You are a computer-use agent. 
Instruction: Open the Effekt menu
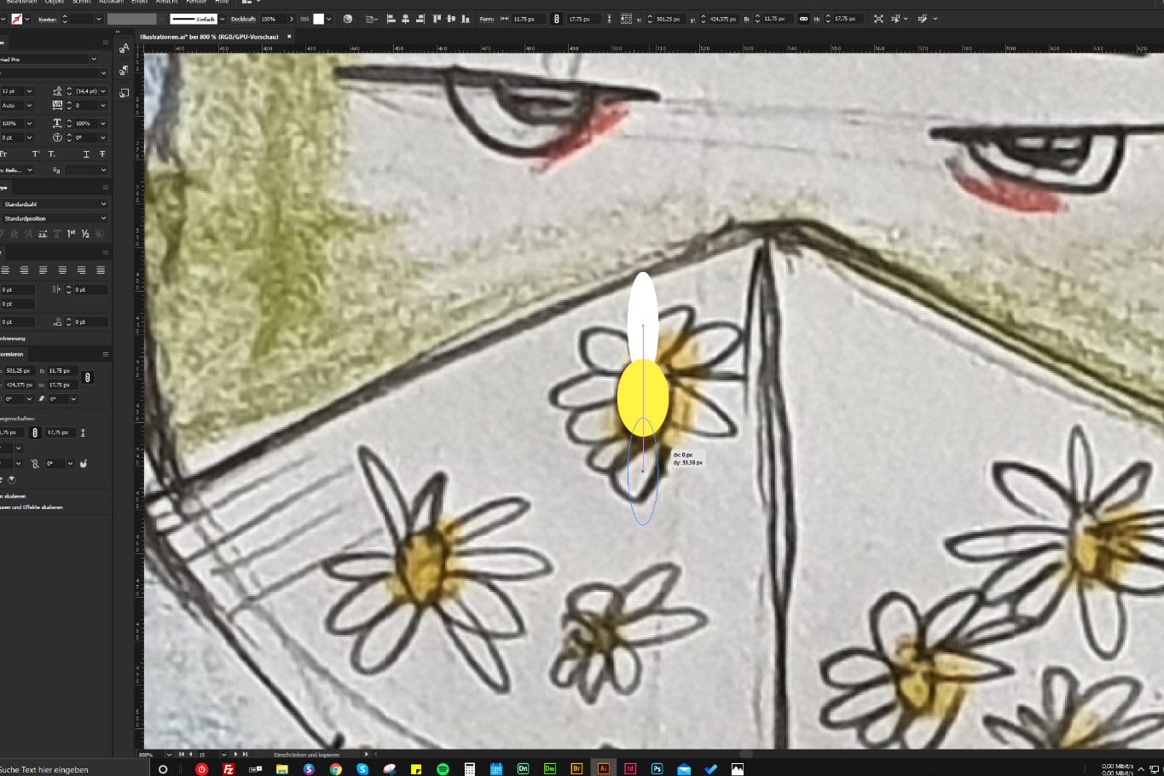[139, 2]
